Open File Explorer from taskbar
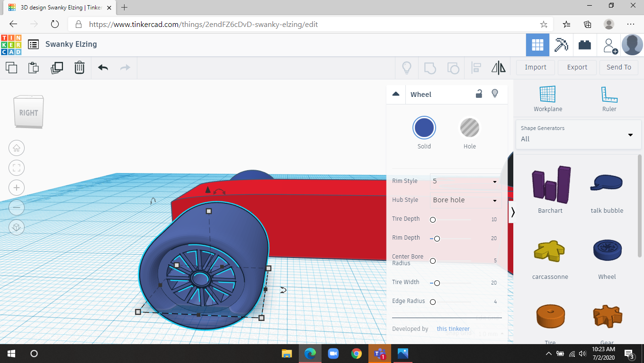 (x=286, y=354)
